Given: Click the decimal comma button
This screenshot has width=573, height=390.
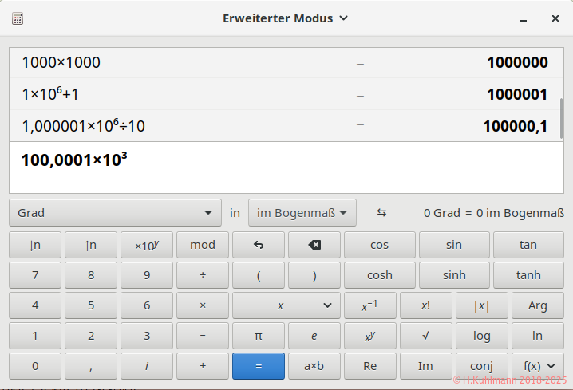Looking at the screenshot, I should (x=91, y=366).
